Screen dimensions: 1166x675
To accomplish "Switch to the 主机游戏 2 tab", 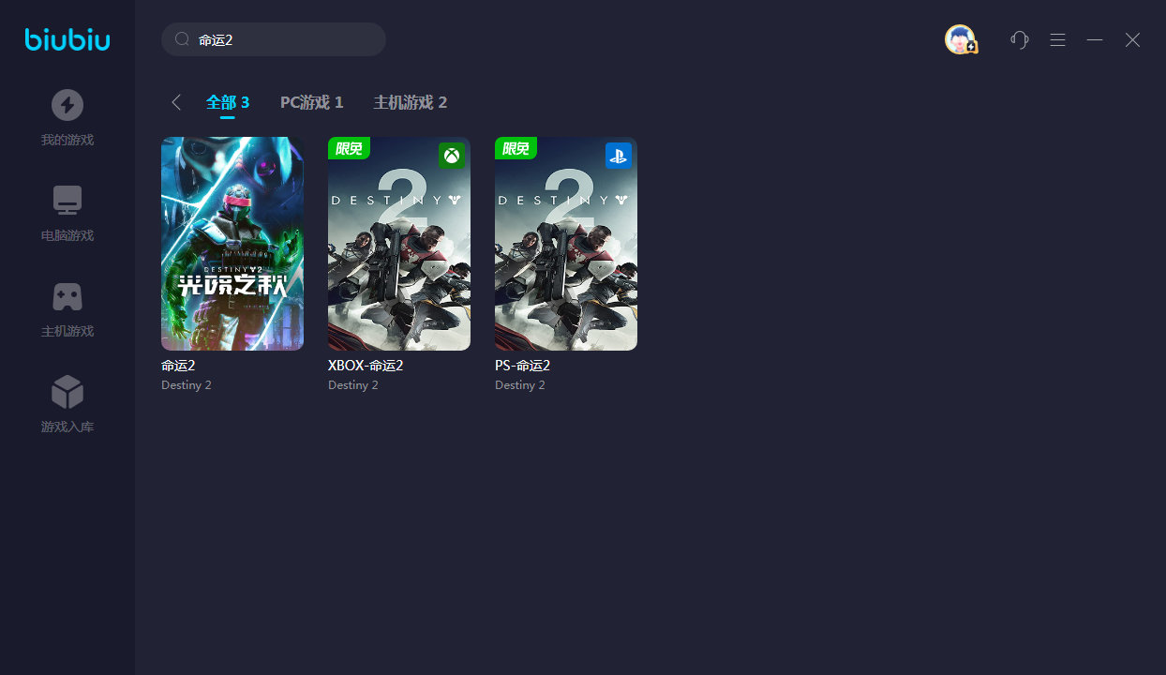I will point(411,102).
